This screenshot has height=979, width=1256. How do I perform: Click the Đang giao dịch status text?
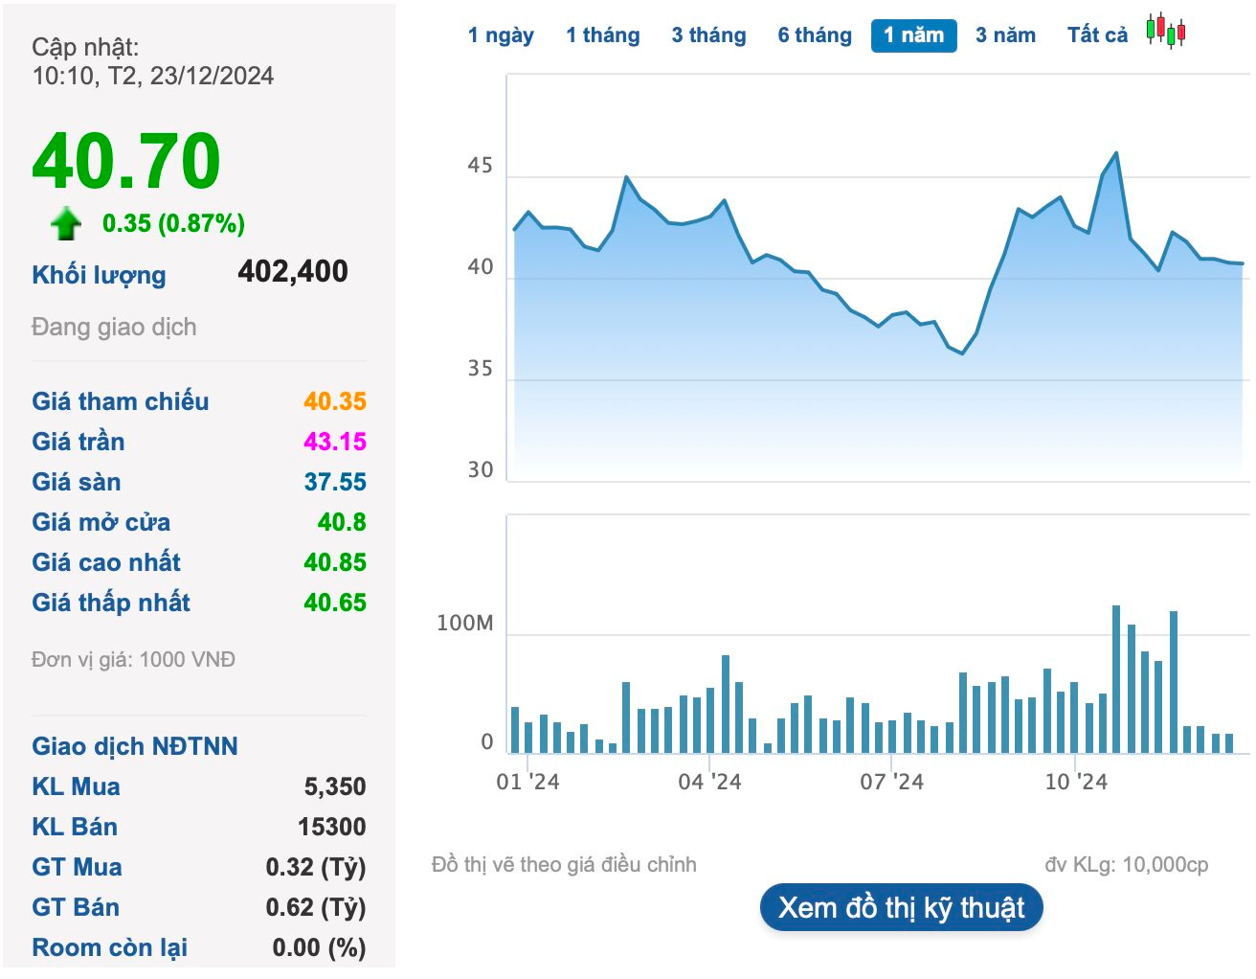114,328
